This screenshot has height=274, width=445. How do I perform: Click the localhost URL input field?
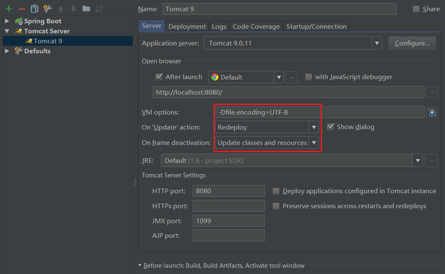288,92
